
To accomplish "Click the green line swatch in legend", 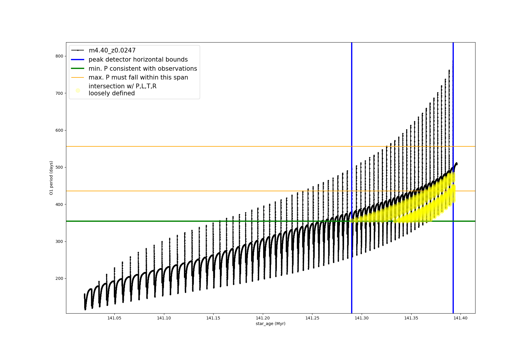I will 78,69.
